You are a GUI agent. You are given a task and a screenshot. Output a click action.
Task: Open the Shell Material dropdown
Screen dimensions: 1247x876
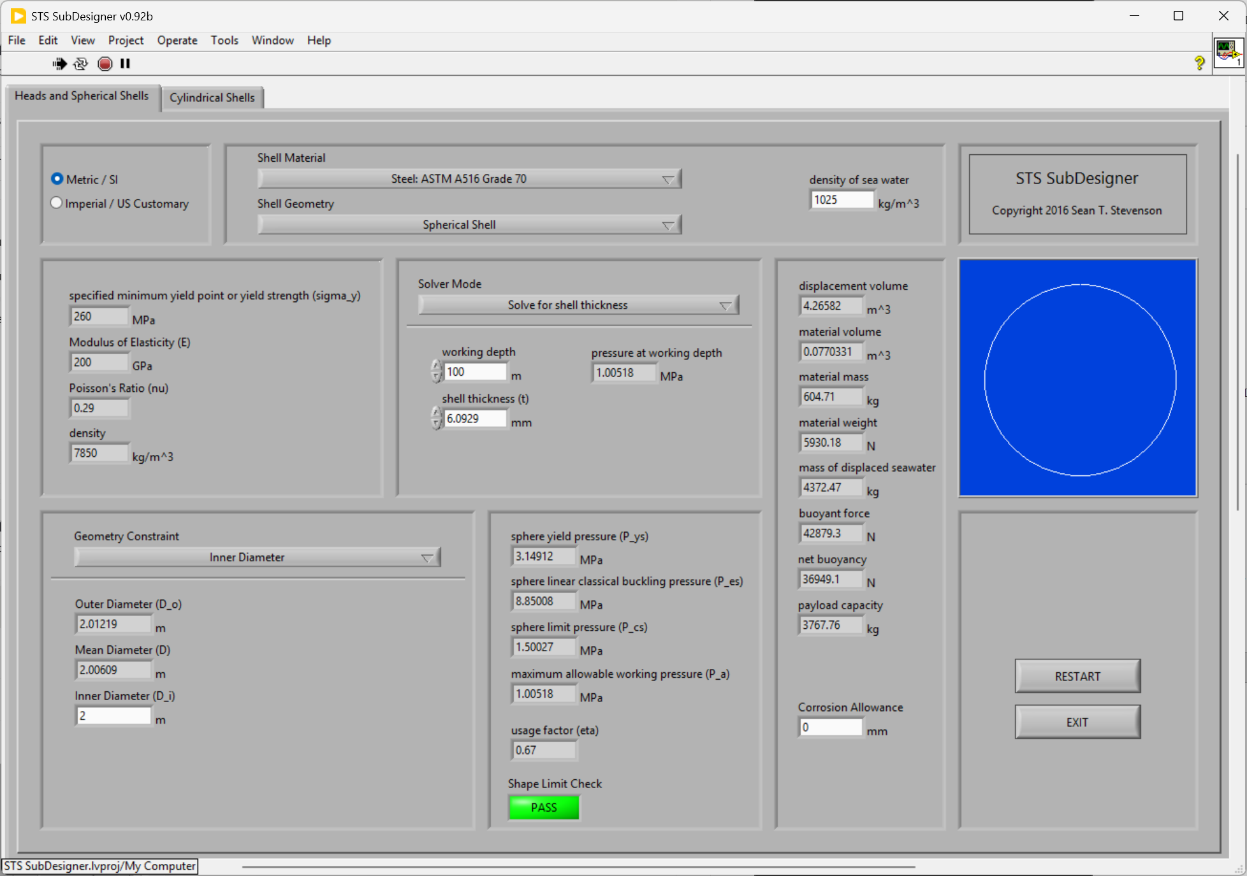tap(469, 179)
